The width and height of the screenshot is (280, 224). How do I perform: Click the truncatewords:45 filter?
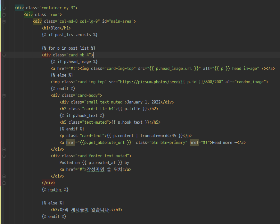point(158,136)
